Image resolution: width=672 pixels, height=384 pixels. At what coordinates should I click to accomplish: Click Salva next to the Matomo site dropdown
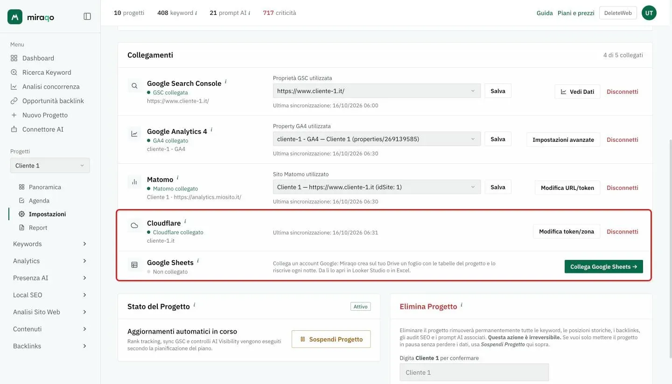(x=498, y=187)
